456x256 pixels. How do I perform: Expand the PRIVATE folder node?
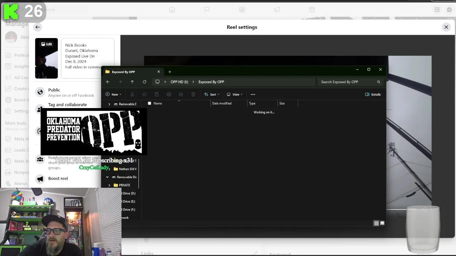click(109, 185)
